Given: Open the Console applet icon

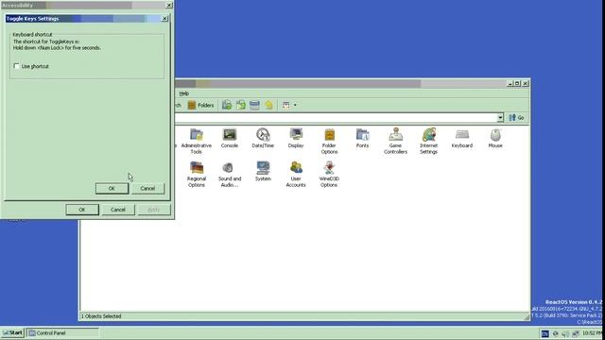Looking at the screenshot, I should pyautogui.click(x=230, y=138).
